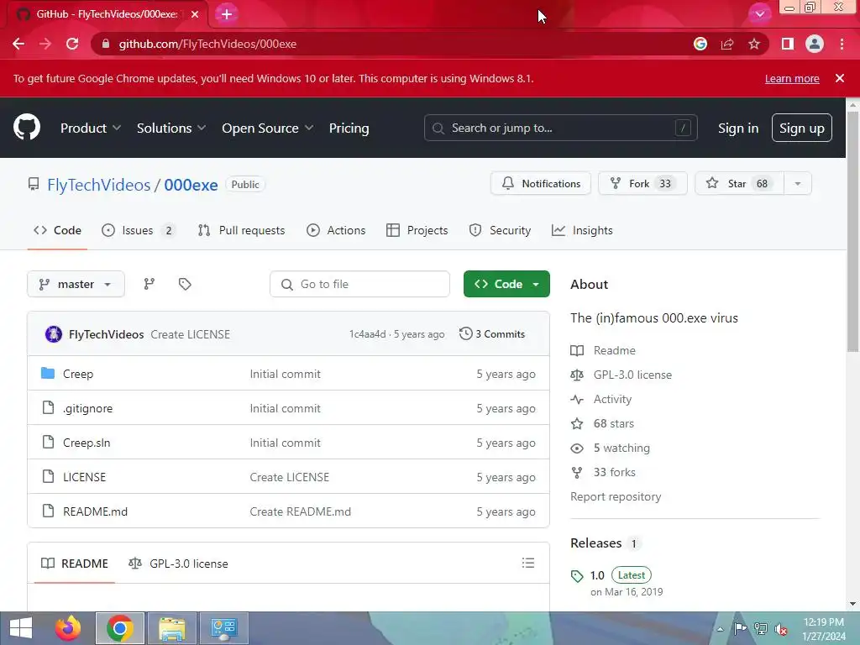860x645 pixels.
Task: Click Sign in link
Action: [737, 128]
